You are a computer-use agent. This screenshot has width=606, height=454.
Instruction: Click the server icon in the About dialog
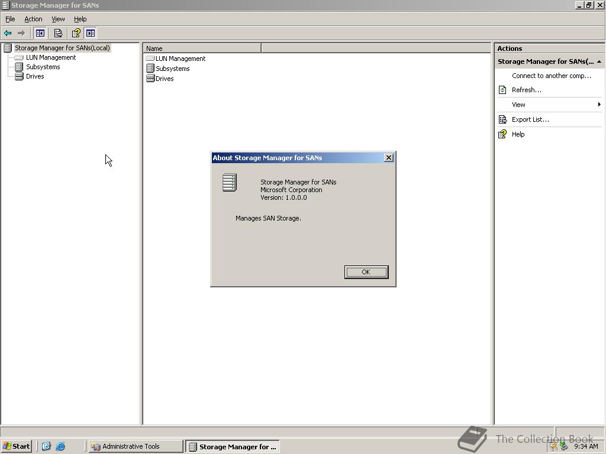tap(230, 183)
